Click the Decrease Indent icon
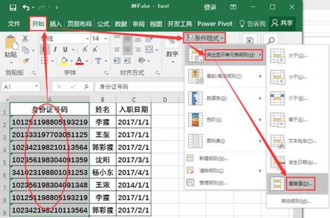330x218 pixels. (x=117, y=61)
